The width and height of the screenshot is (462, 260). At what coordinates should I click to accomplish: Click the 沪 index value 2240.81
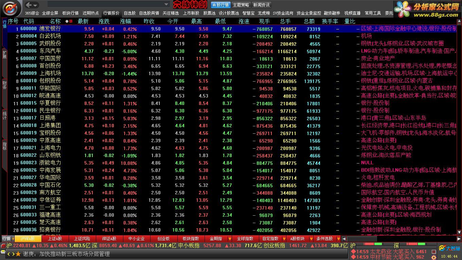[x=22, y=246]
